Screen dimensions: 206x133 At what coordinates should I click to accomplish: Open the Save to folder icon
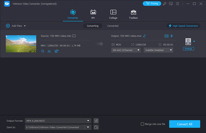[x=96, y=127]
